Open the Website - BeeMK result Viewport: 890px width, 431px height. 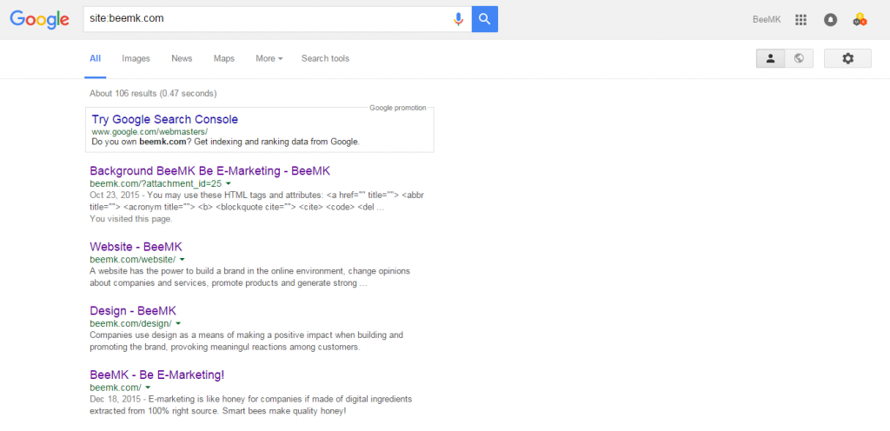point(136,248)
